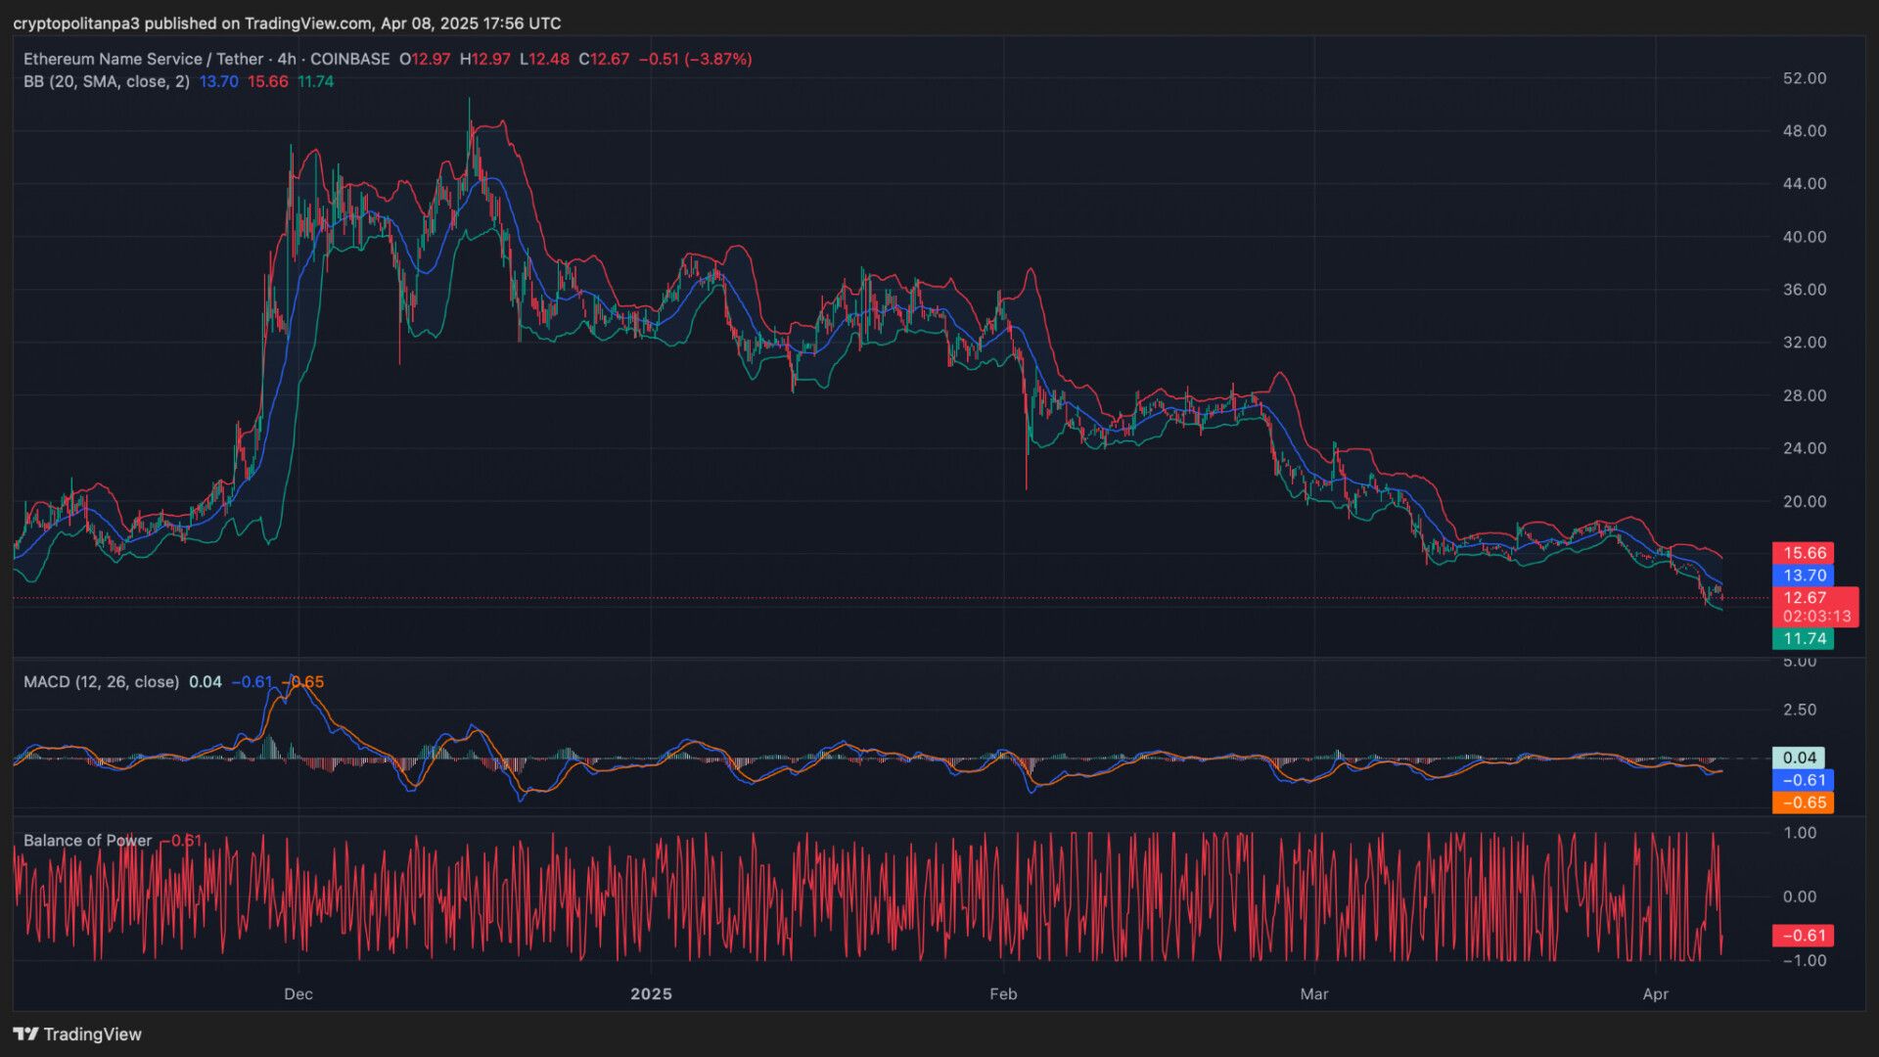The image size is (1879, 1057).
Task: Click the blue 13.70 BB legend value
Action: click(x=219, y=81)
